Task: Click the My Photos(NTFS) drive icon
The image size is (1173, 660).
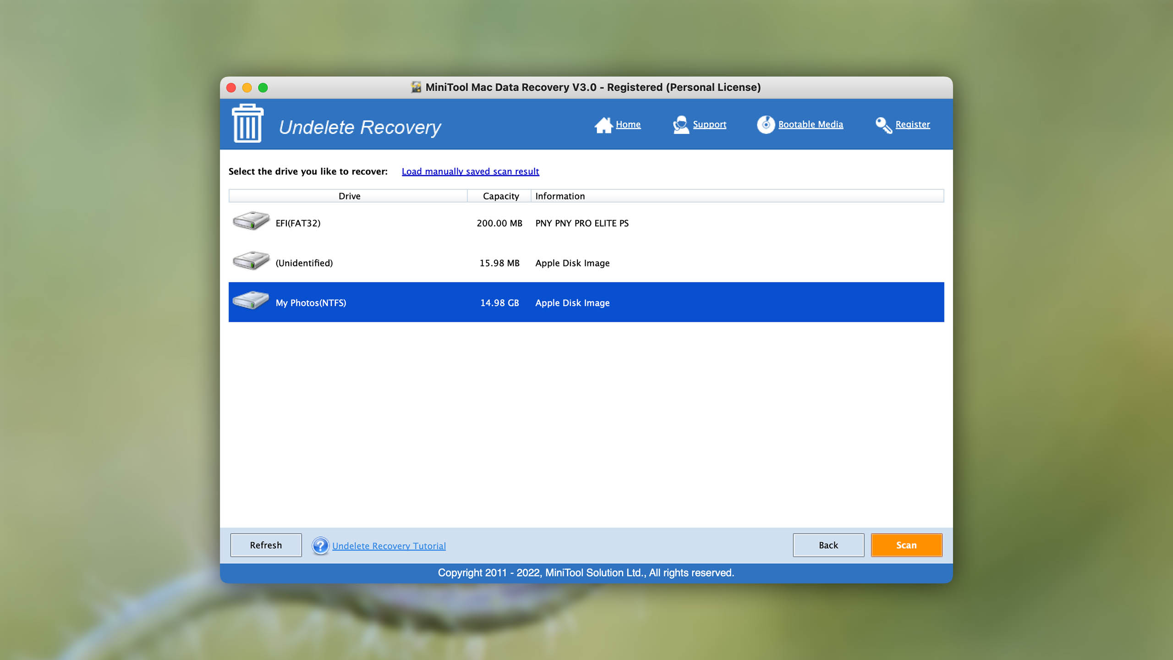Action: click(x=251, y=301)
